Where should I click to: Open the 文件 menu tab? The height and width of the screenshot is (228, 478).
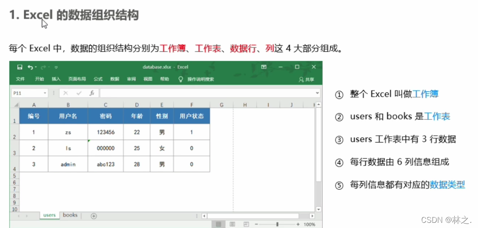pos(20,79)
